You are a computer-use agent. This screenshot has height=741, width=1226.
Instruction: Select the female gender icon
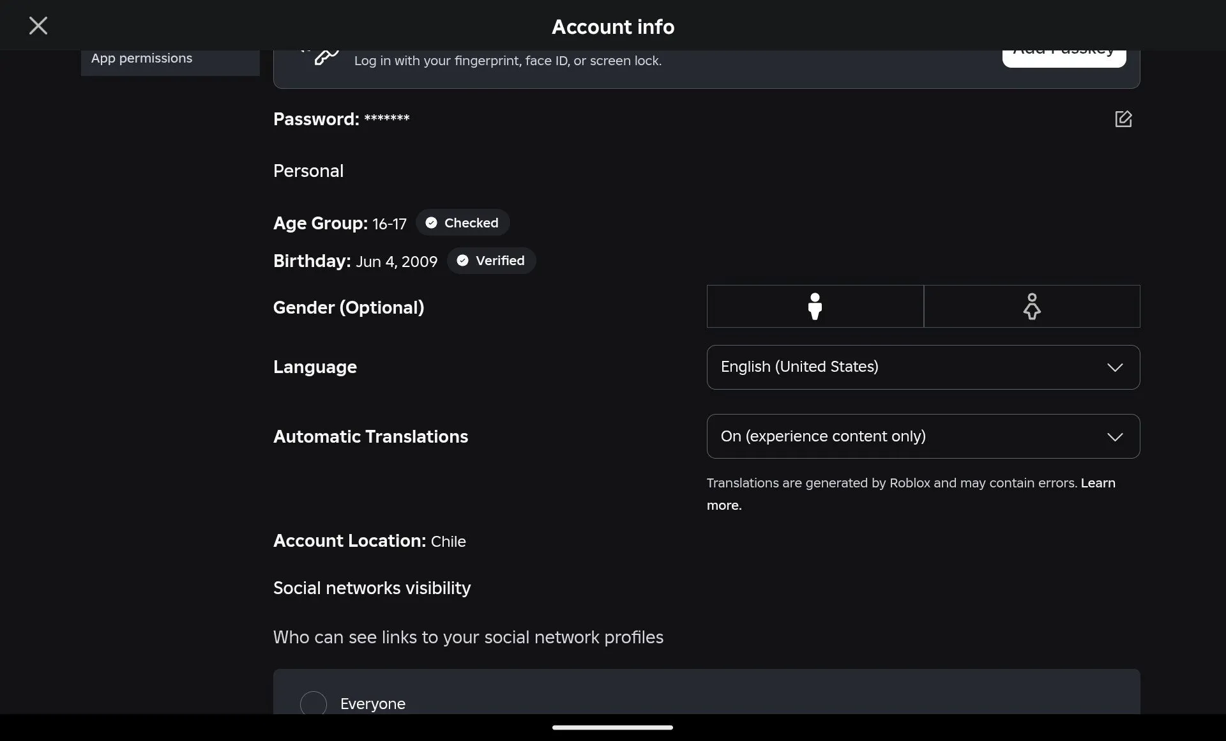pyautogui.click(x=1032, y=307)
